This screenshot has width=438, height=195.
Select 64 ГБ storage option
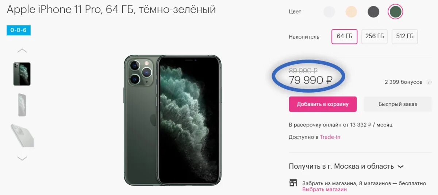(345, 36)
